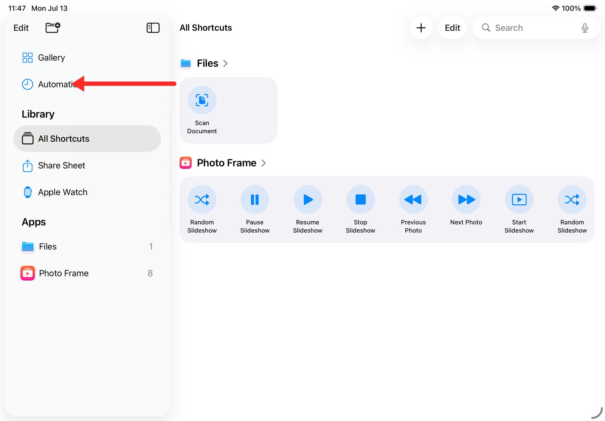Focus the Search field
The width and height of the screenshot is (605, 421).
click(x=536, y=28)
